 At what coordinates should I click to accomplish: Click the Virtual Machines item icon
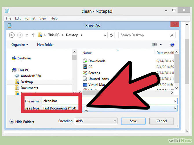pyautogui.click(x=85, y=85)
